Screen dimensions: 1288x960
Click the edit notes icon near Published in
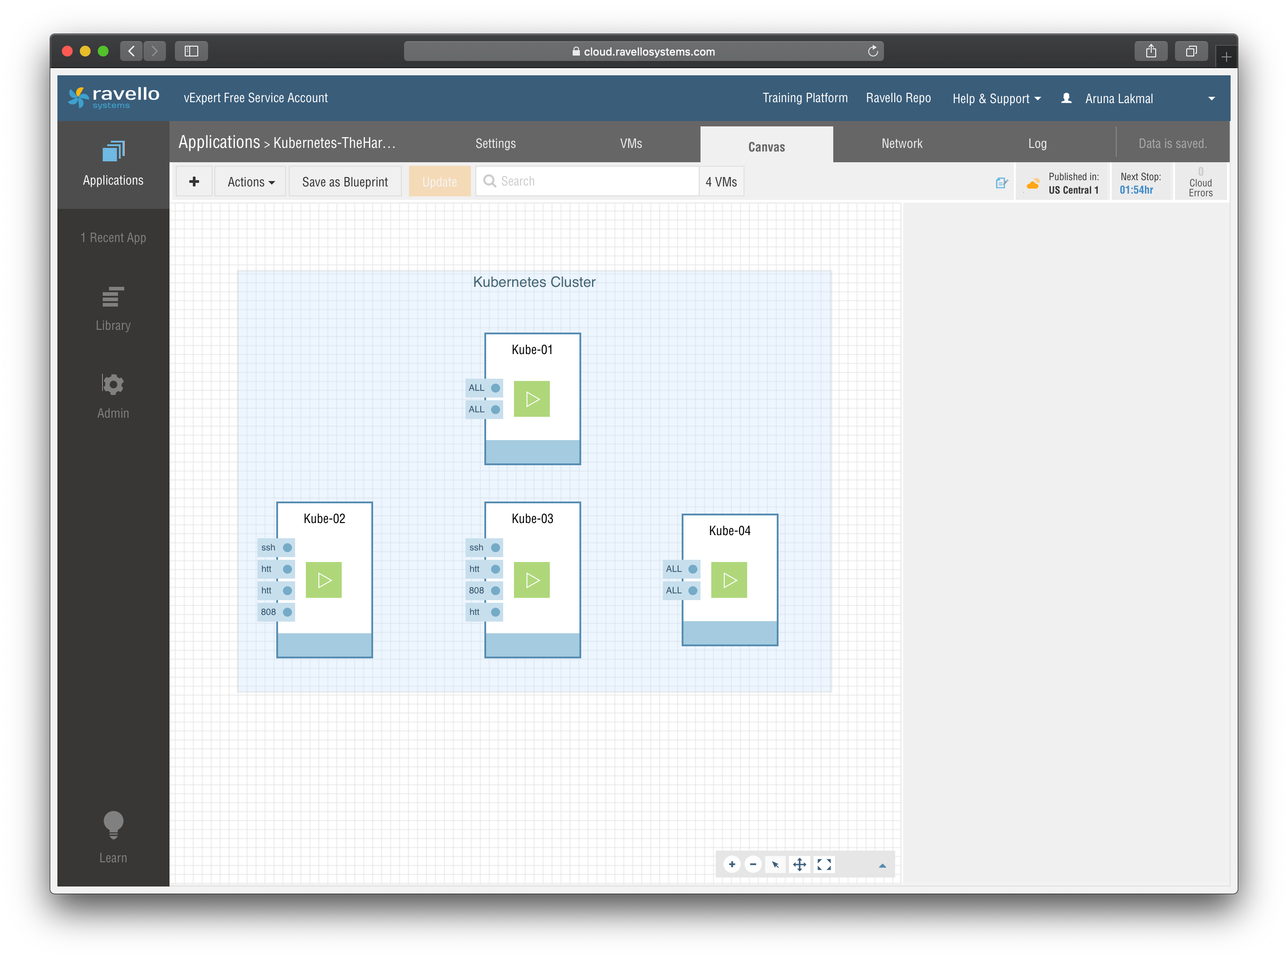click(1001, 183)
